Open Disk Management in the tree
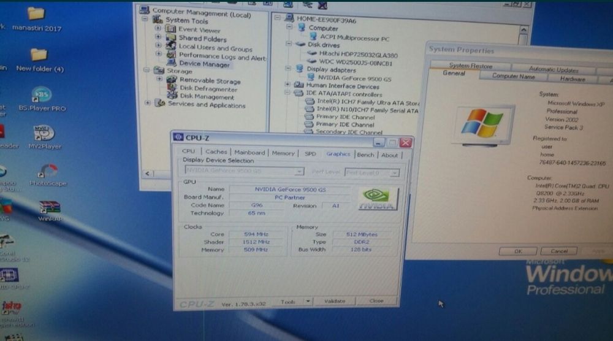Viewport: 613px width, 341px height. click(207, 96)
